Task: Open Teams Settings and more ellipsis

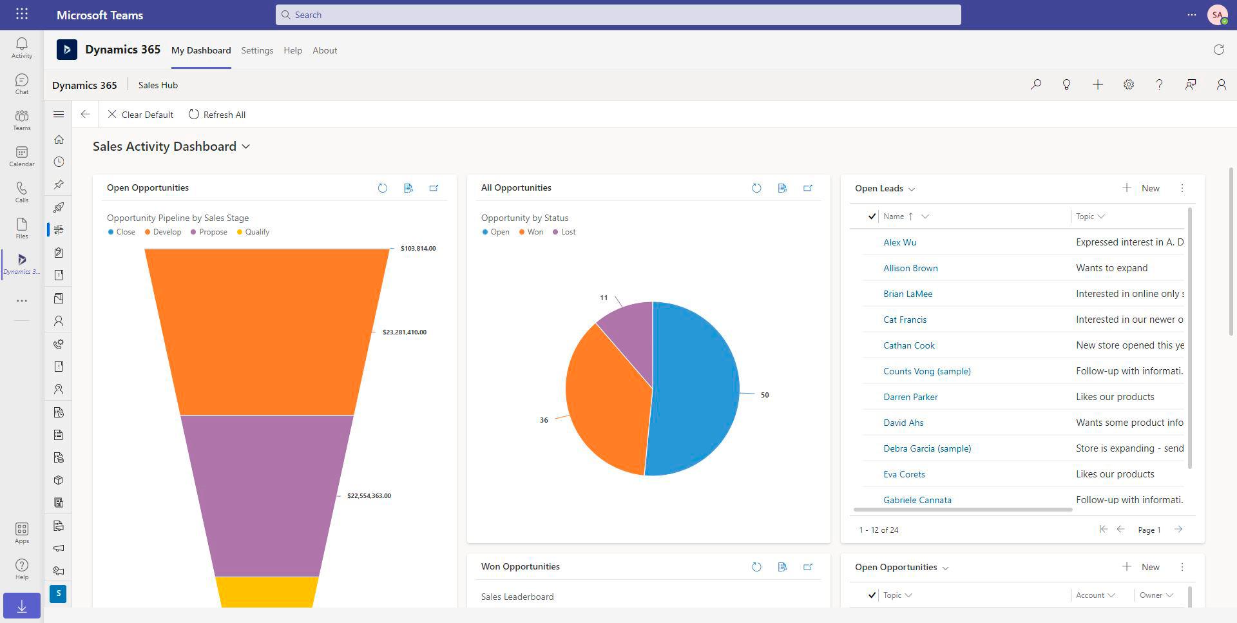Action: pos(1191,14)
